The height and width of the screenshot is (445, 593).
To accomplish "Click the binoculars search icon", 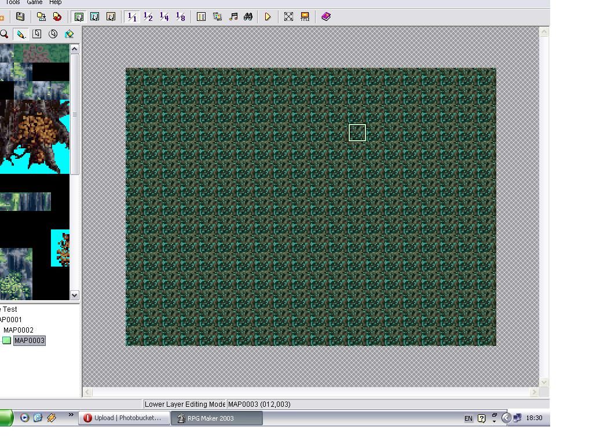I will tap(248, 17).
